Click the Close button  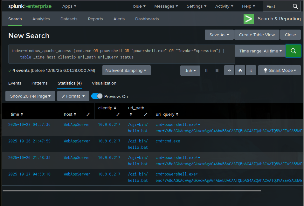click(x=290, y=35)
